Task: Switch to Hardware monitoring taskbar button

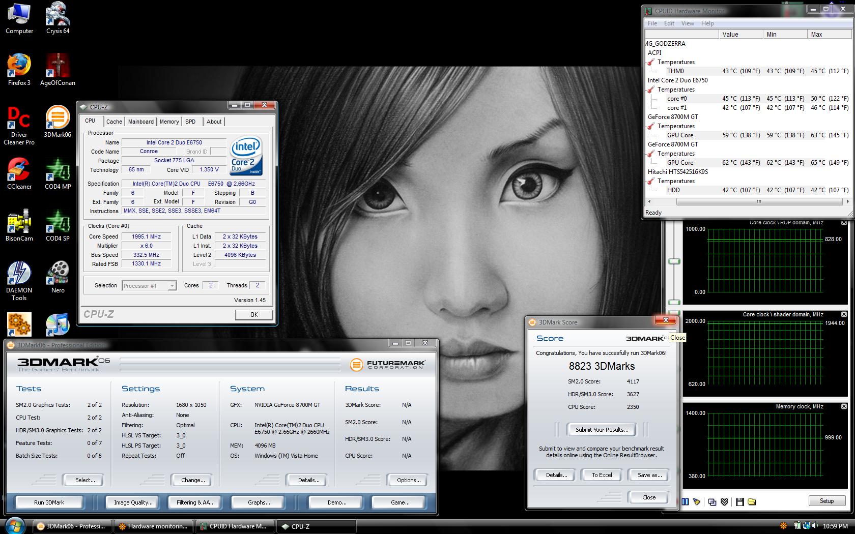Action: [153, 526]
